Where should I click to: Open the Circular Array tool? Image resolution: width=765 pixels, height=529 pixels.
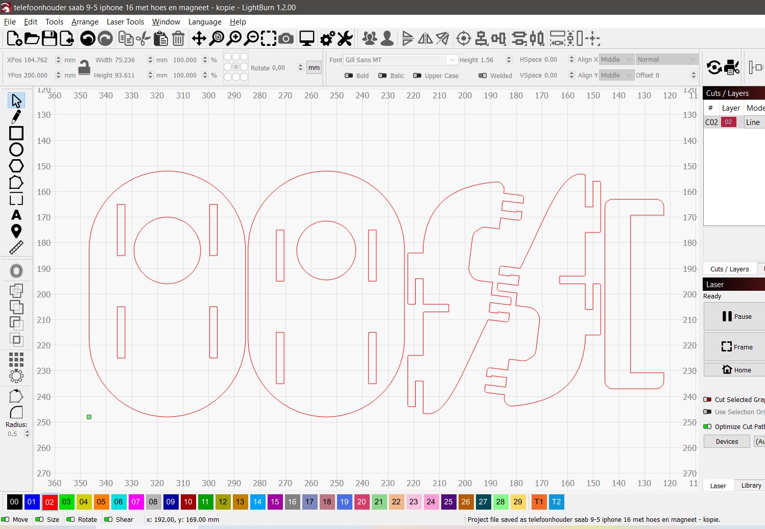pos(16,376)
